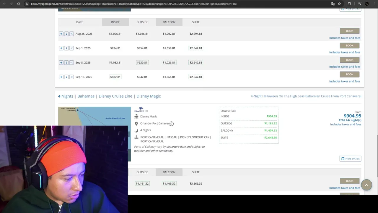
Task: Open the browser three-dot menu
Action: [x=374, y=4]
